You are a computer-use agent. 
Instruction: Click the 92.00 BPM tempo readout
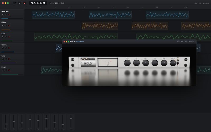[54, 3]
